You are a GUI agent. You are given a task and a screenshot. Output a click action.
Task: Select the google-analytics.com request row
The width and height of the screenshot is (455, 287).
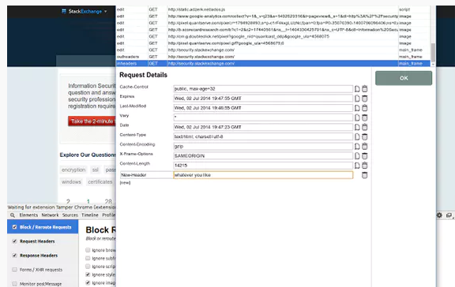[273, 17]
